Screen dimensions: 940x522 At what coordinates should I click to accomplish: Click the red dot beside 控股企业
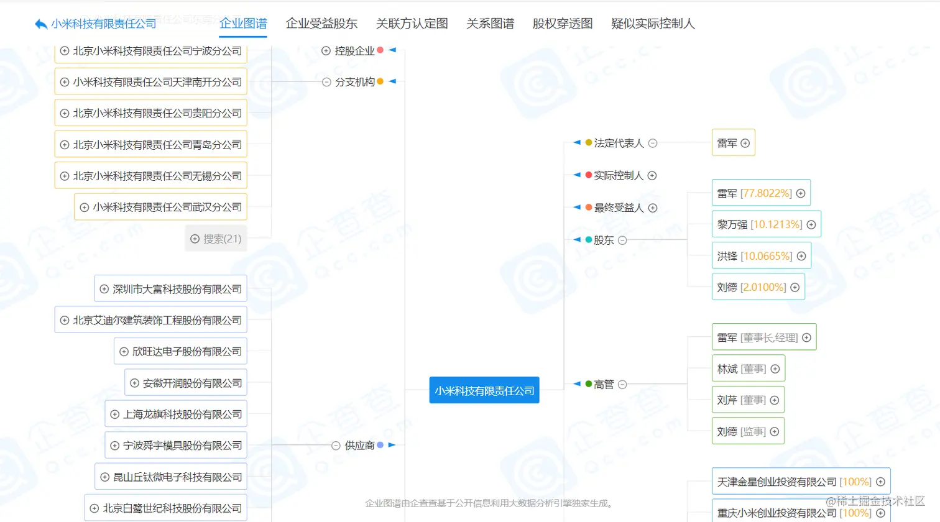tap(380, 50)
